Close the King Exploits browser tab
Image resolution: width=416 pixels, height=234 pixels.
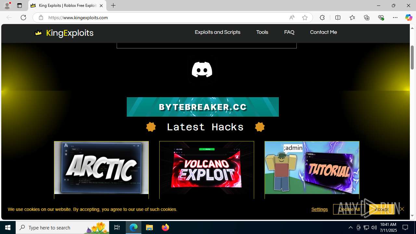(101, 6)
